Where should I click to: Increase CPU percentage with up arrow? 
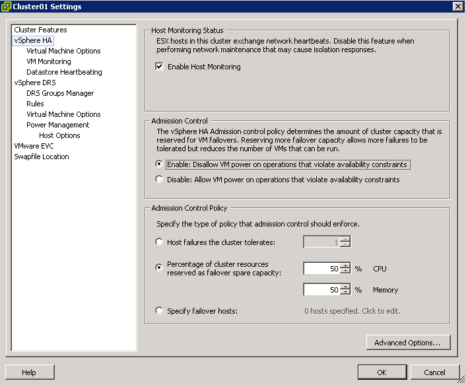pos(345,265)
